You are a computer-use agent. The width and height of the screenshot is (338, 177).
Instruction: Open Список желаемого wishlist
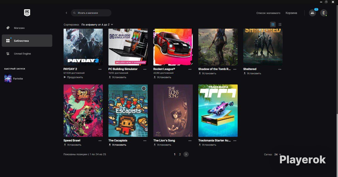pyautogui.click(x=268, y=13)
